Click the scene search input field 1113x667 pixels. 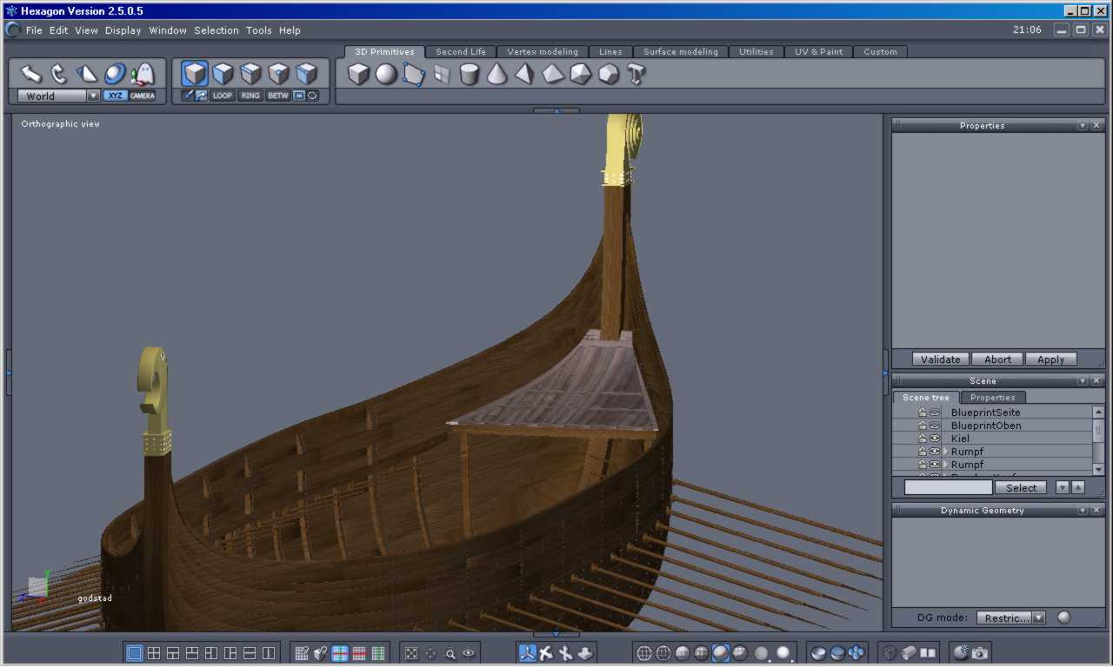coord(948,487)
